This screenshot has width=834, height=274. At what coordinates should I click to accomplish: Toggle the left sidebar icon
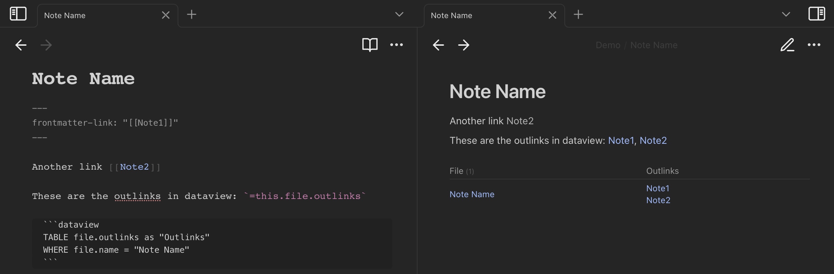coord(18,14)
